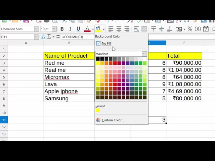Screen dimensions: 215x161
Task: Format selection as date
Action: [206, 29]
